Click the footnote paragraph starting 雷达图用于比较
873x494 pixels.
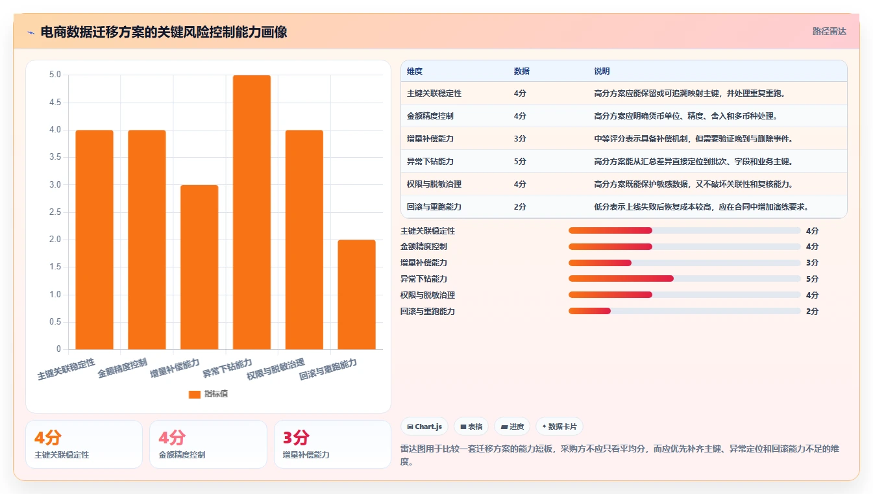(621, 456)
